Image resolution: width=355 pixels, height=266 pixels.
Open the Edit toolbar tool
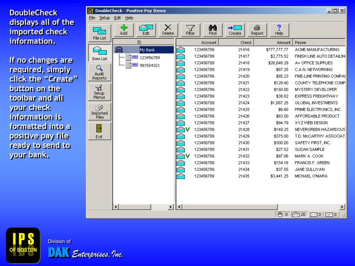[146, 30]
